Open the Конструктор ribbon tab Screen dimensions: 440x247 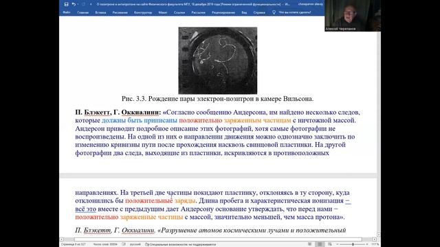tap(143, 12)
